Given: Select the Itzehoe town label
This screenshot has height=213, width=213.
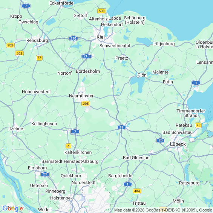Looking at the screenshot, I should pos(15,129).
